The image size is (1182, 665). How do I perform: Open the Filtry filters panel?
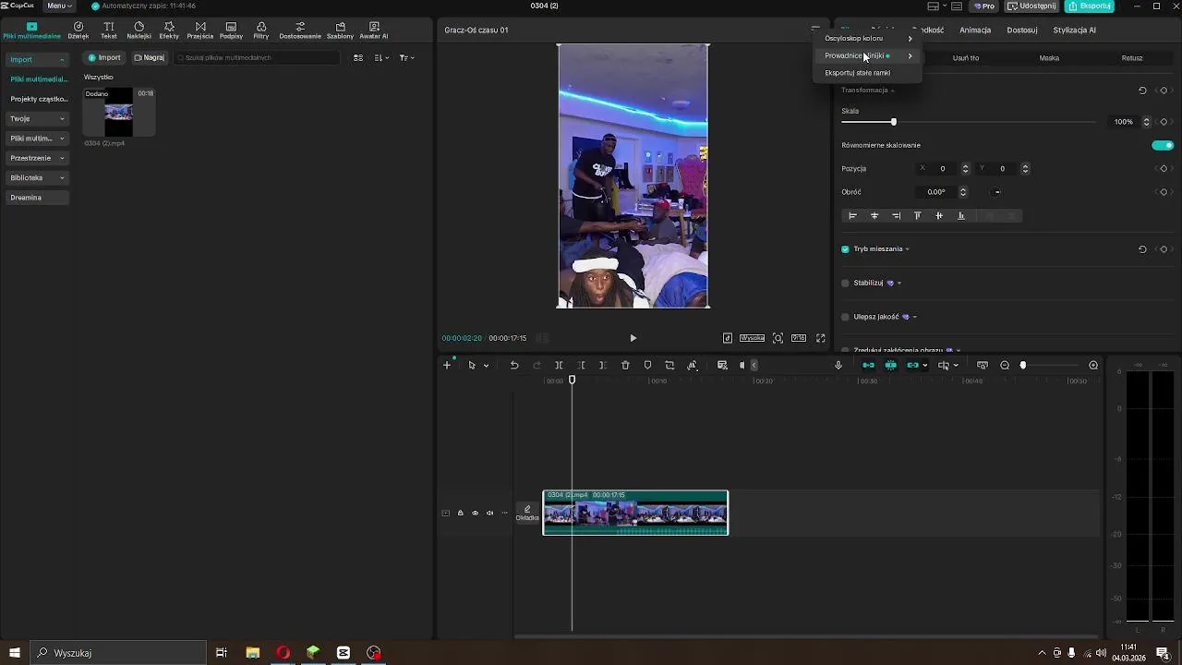(261, 30)
